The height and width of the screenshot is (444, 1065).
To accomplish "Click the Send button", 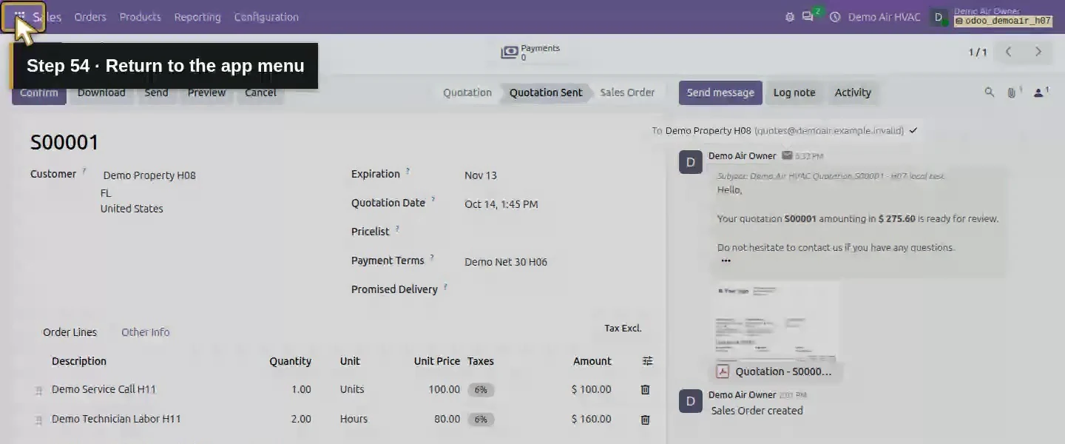I will coord(156,92).
